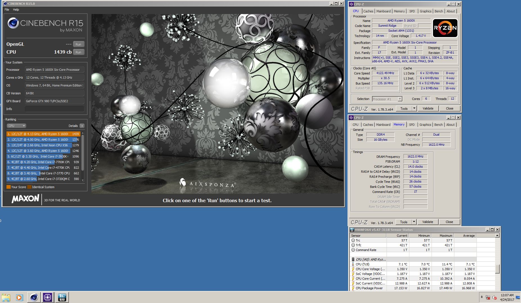Click the DRAM Frequency value 1622.0 MHz

(x=415, y=156)
